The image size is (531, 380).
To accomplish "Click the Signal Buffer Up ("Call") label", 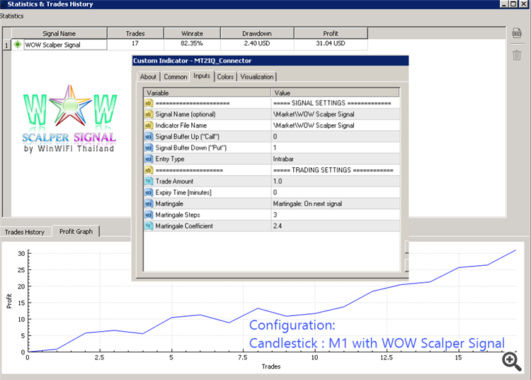I will pos(188,137).
